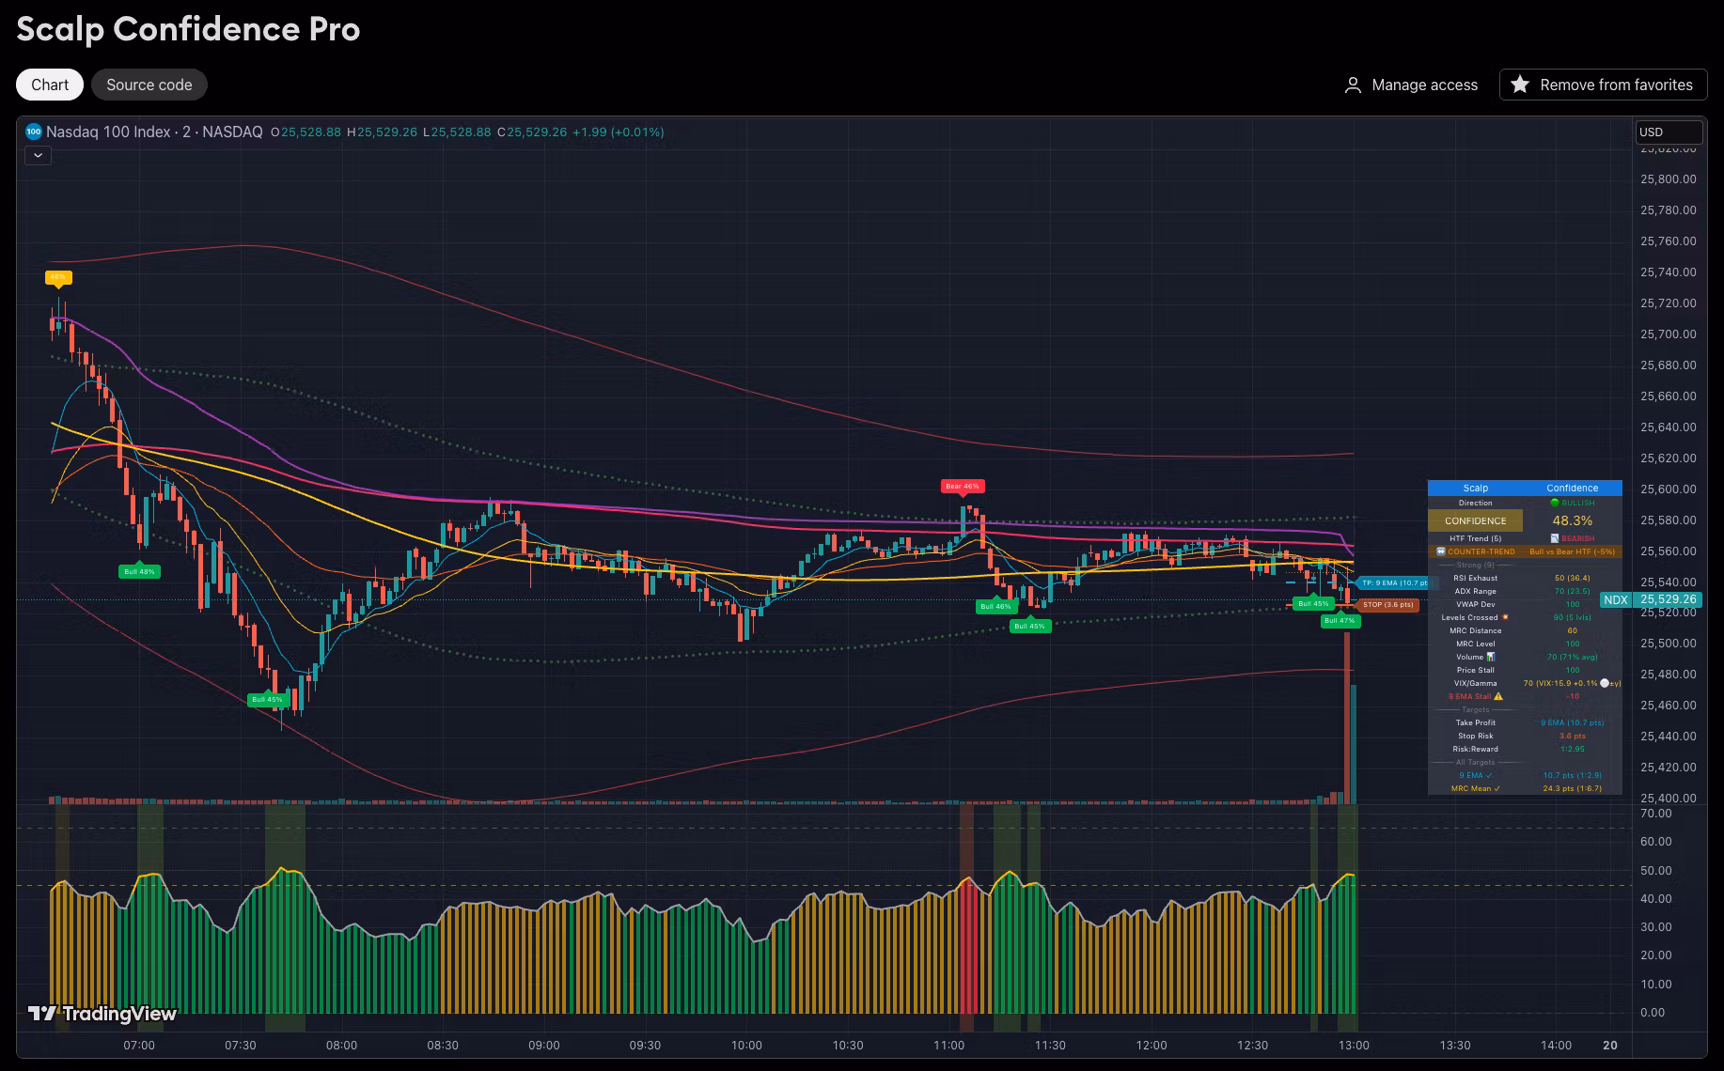Click the MRC Mean target row

tap(1475, 788)
